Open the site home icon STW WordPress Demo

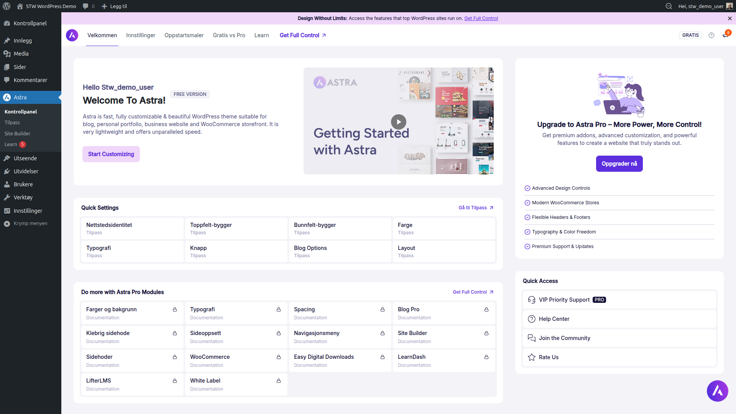20,6
